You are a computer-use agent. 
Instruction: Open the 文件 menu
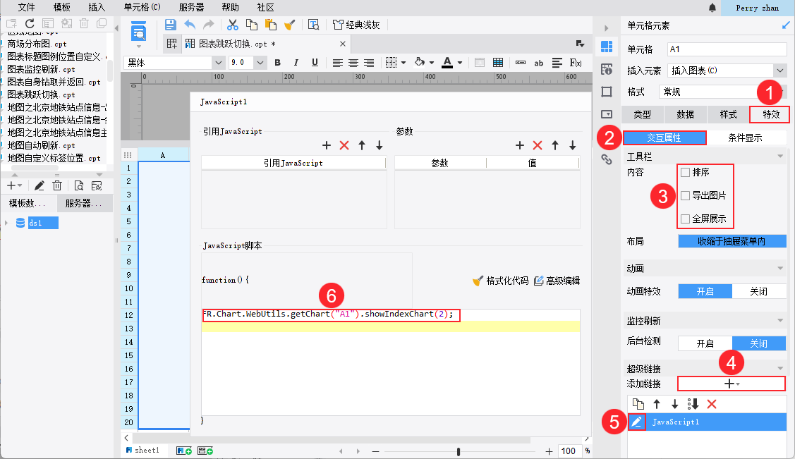pyautogui.click(x=26, y=8)
